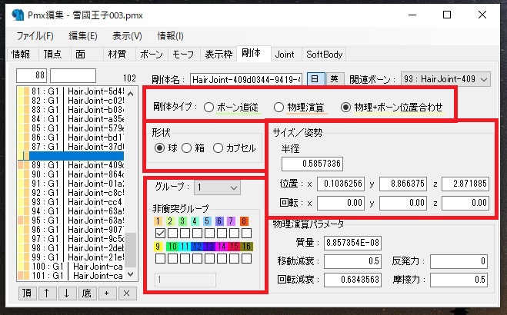Move selected rigid body down one row
This screenshot has width=507, height=315.
(67, 293)
